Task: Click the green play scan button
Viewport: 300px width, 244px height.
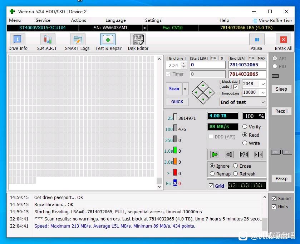Action: 215,154
